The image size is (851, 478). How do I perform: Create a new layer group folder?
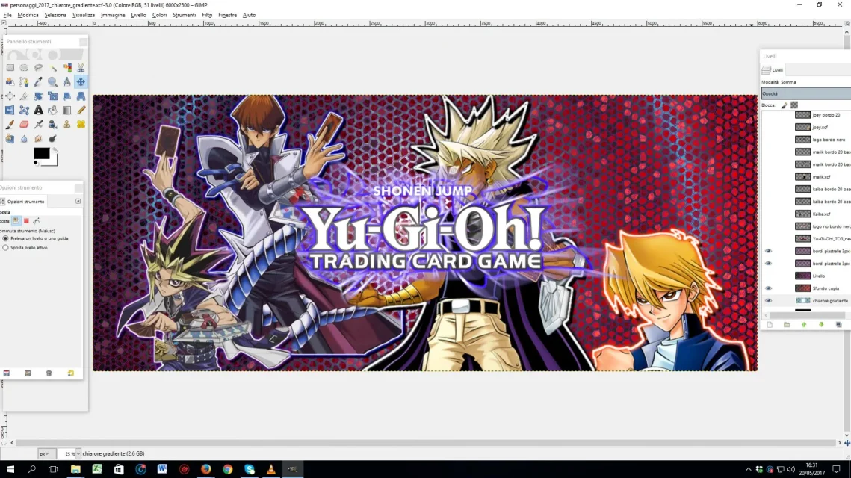(x=787, y=325)
